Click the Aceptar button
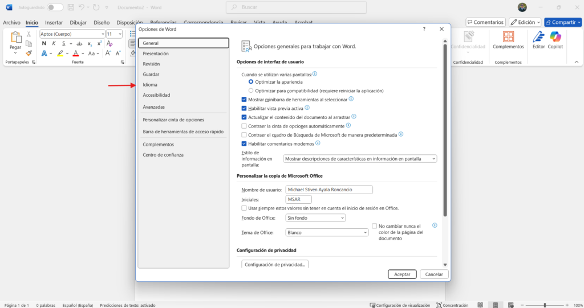 (x=402, y=274)
